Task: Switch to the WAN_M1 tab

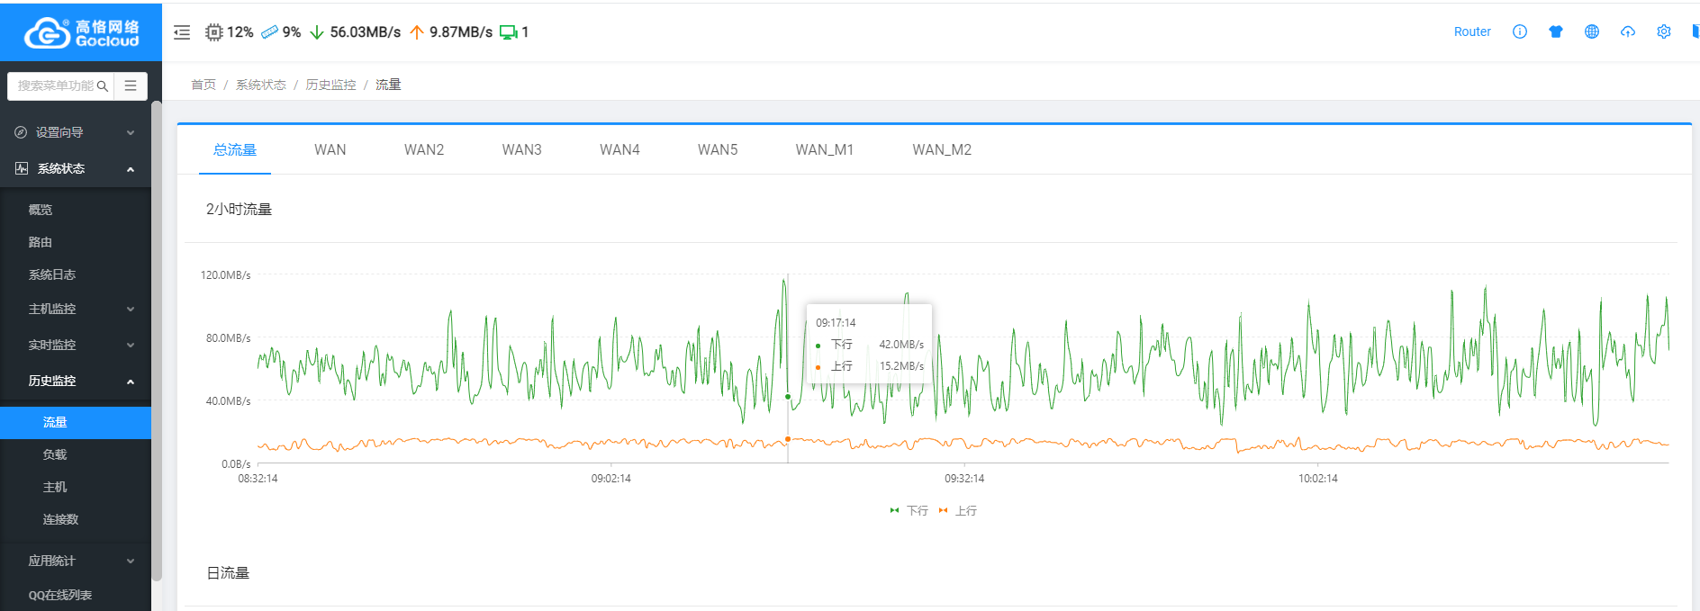Action: tap(824, 149)
